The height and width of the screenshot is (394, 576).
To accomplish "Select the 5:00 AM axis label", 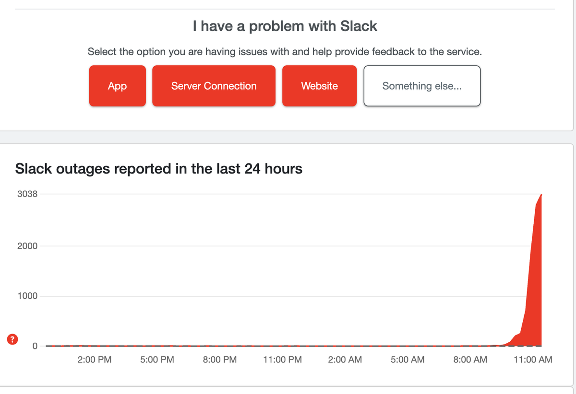I will (x=408, y=359).
